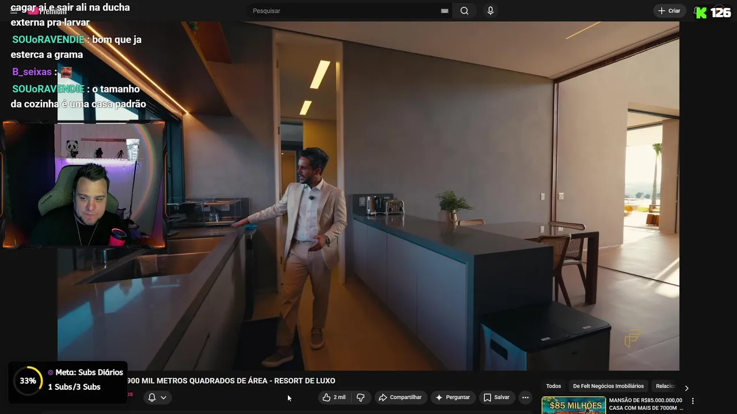Save the video with Salvar
The height and width of the screenshot is (414, 737).
(x=496, y=397)
